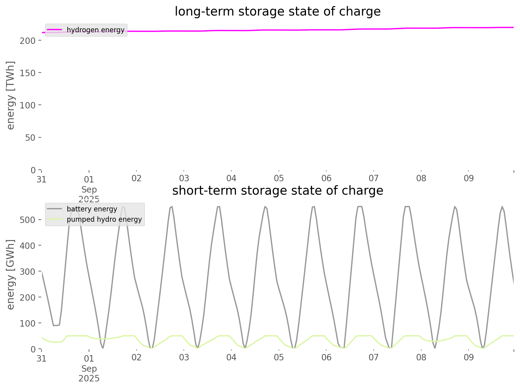Click 'Sep 2025' label below the bottom chart
This screenshot has width=520, height=389.
click(89, 373)
